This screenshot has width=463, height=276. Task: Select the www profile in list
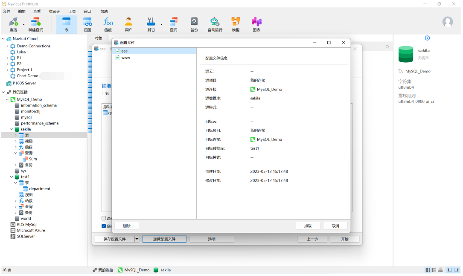coord(125,58)
